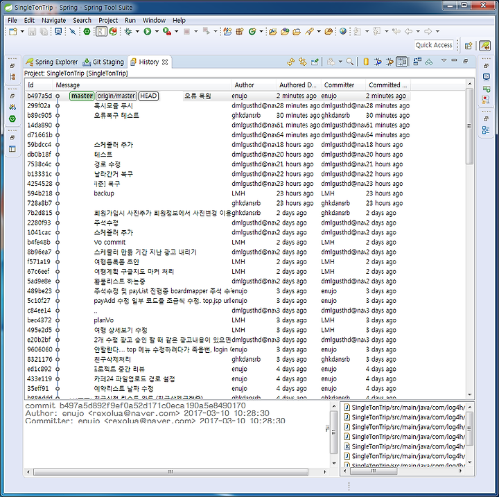Viewport: 499px width, 497px height.
Task: Click the green Run button
Action: 148,31
